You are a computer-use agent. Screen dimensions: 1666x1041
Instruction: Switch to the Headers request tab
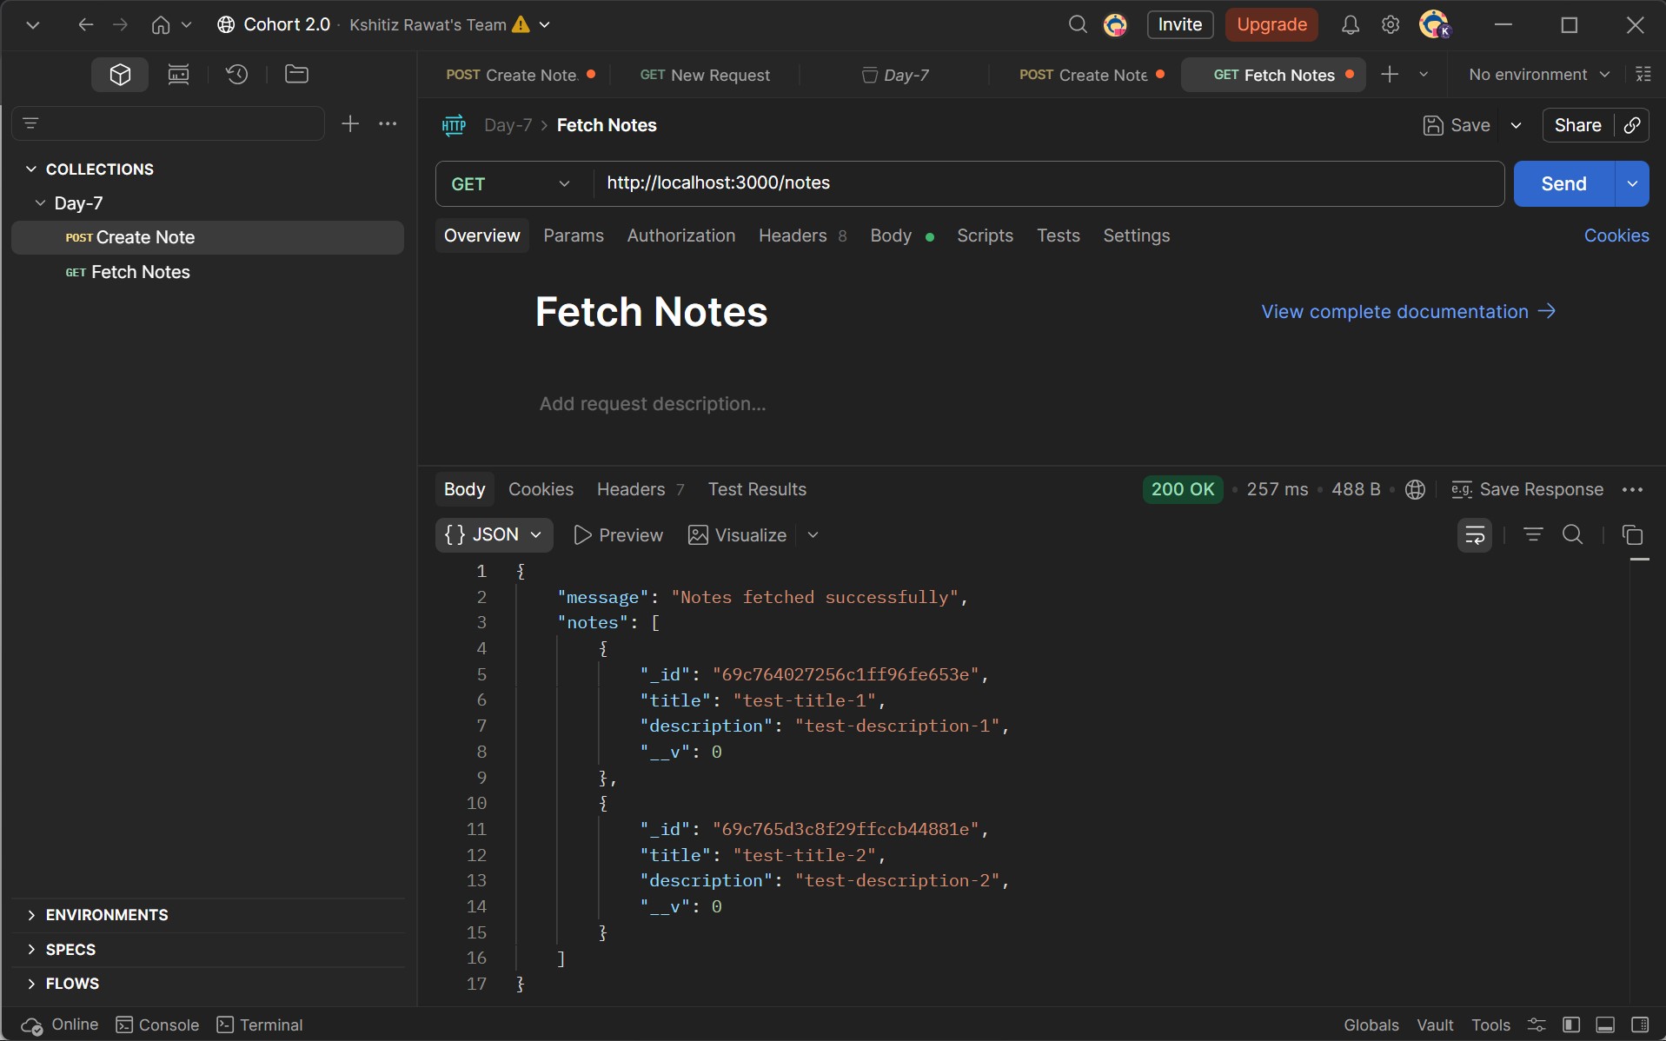[793, 236]
